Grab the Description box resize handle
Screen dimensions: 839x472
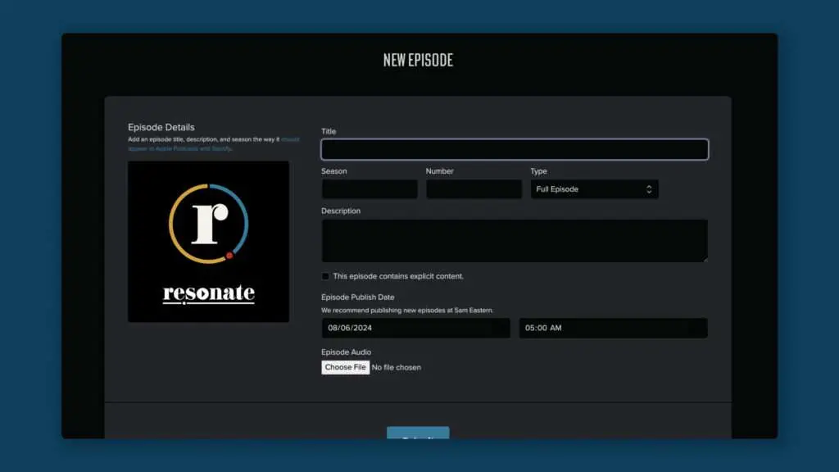(x=704, y=258)
